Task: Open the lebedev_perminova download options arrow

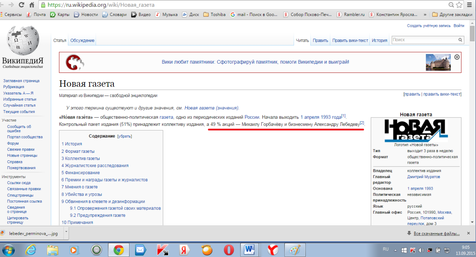Action: point(66,233)
